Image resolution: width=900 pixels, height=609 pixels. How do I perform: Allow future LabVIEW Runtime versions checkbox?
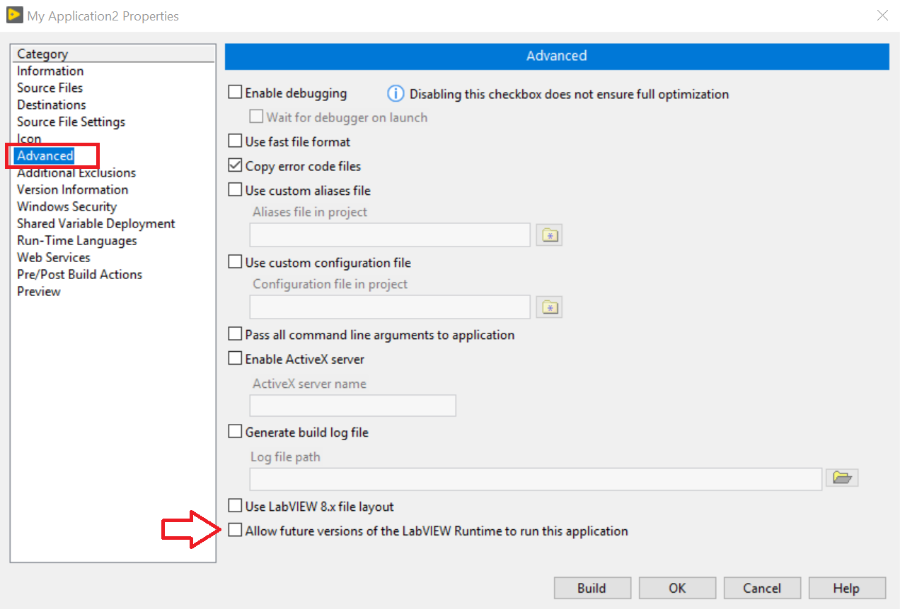pyautogui.click(x=235, y=530)
